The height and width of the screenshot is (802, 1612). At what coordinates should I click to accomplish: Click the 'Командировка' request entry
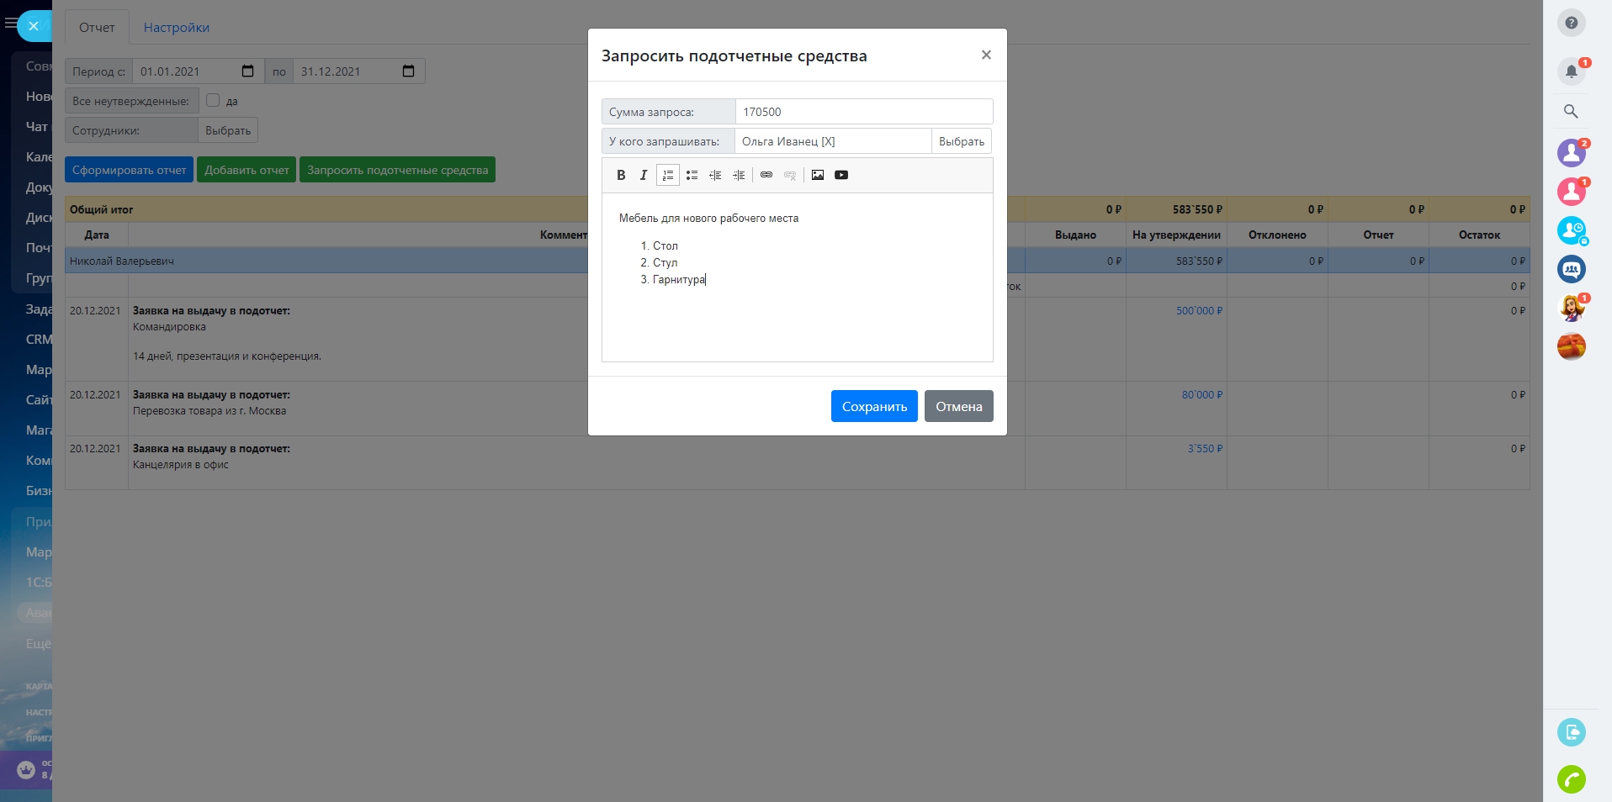click(x=169, y=327)
